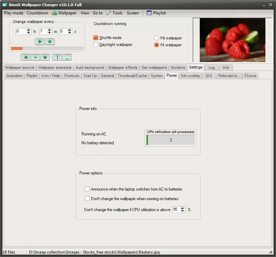Screen dimensions: 276x257
Task: Decrease hours with down spinner arrow
Action: 28,33
